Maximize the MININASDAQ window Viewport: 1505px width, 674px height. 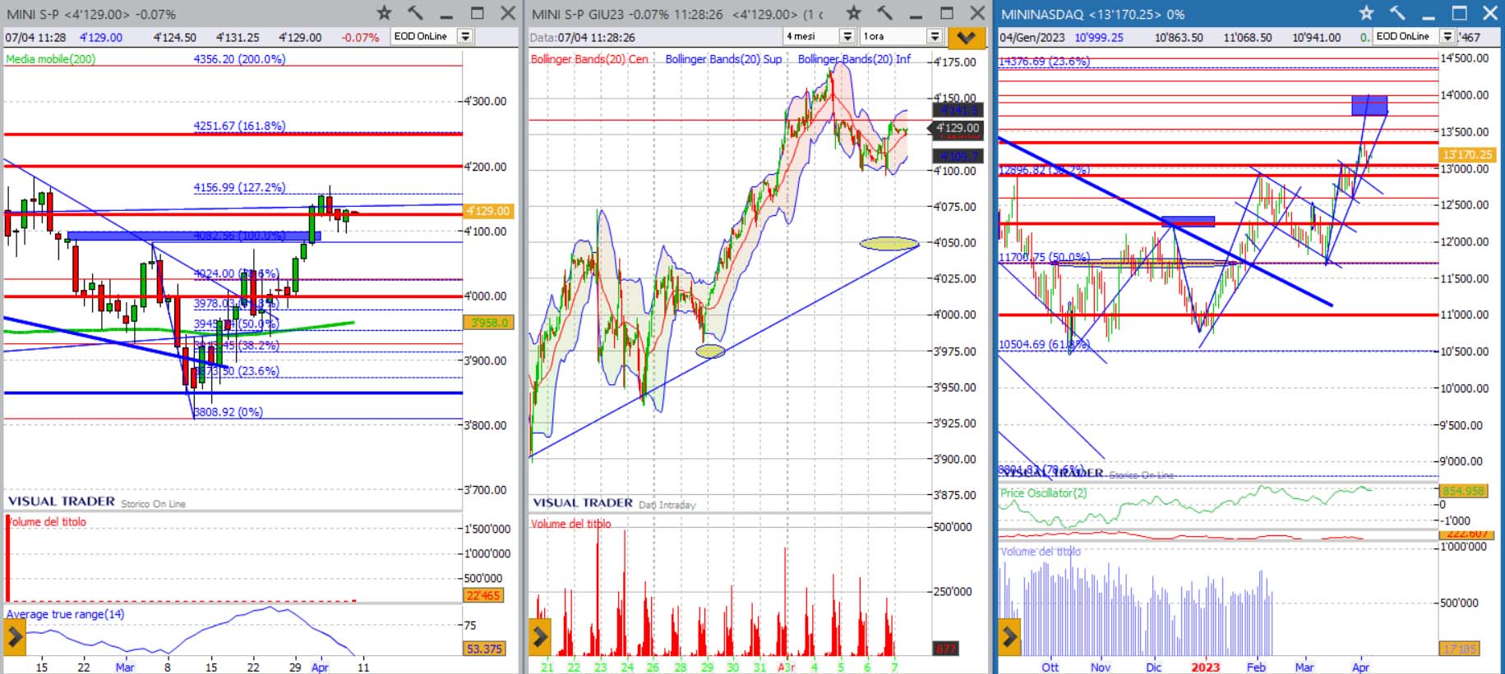[x=1460, y=13]
